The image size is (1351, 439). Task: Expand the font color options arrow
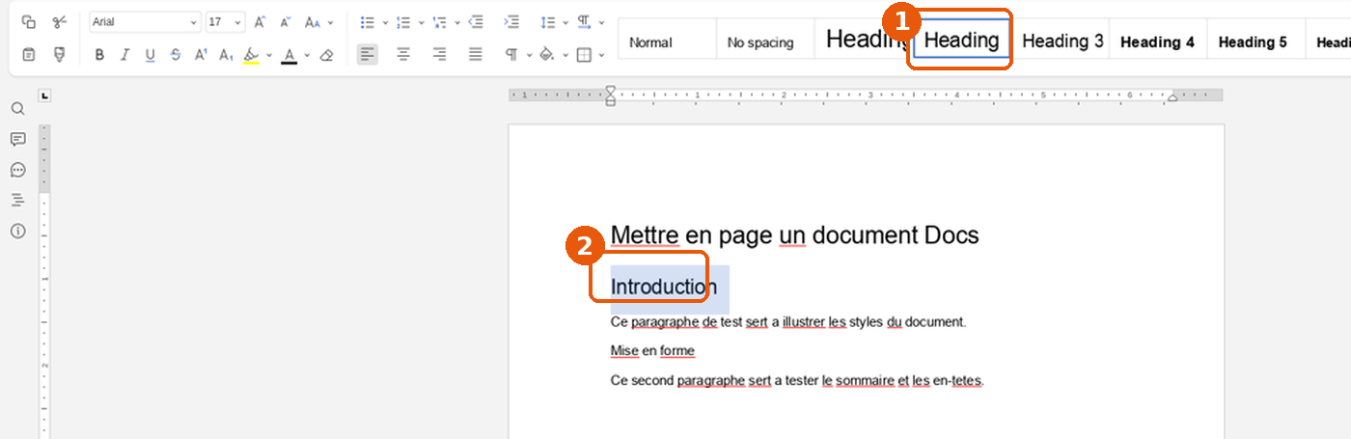coord(307,55)
